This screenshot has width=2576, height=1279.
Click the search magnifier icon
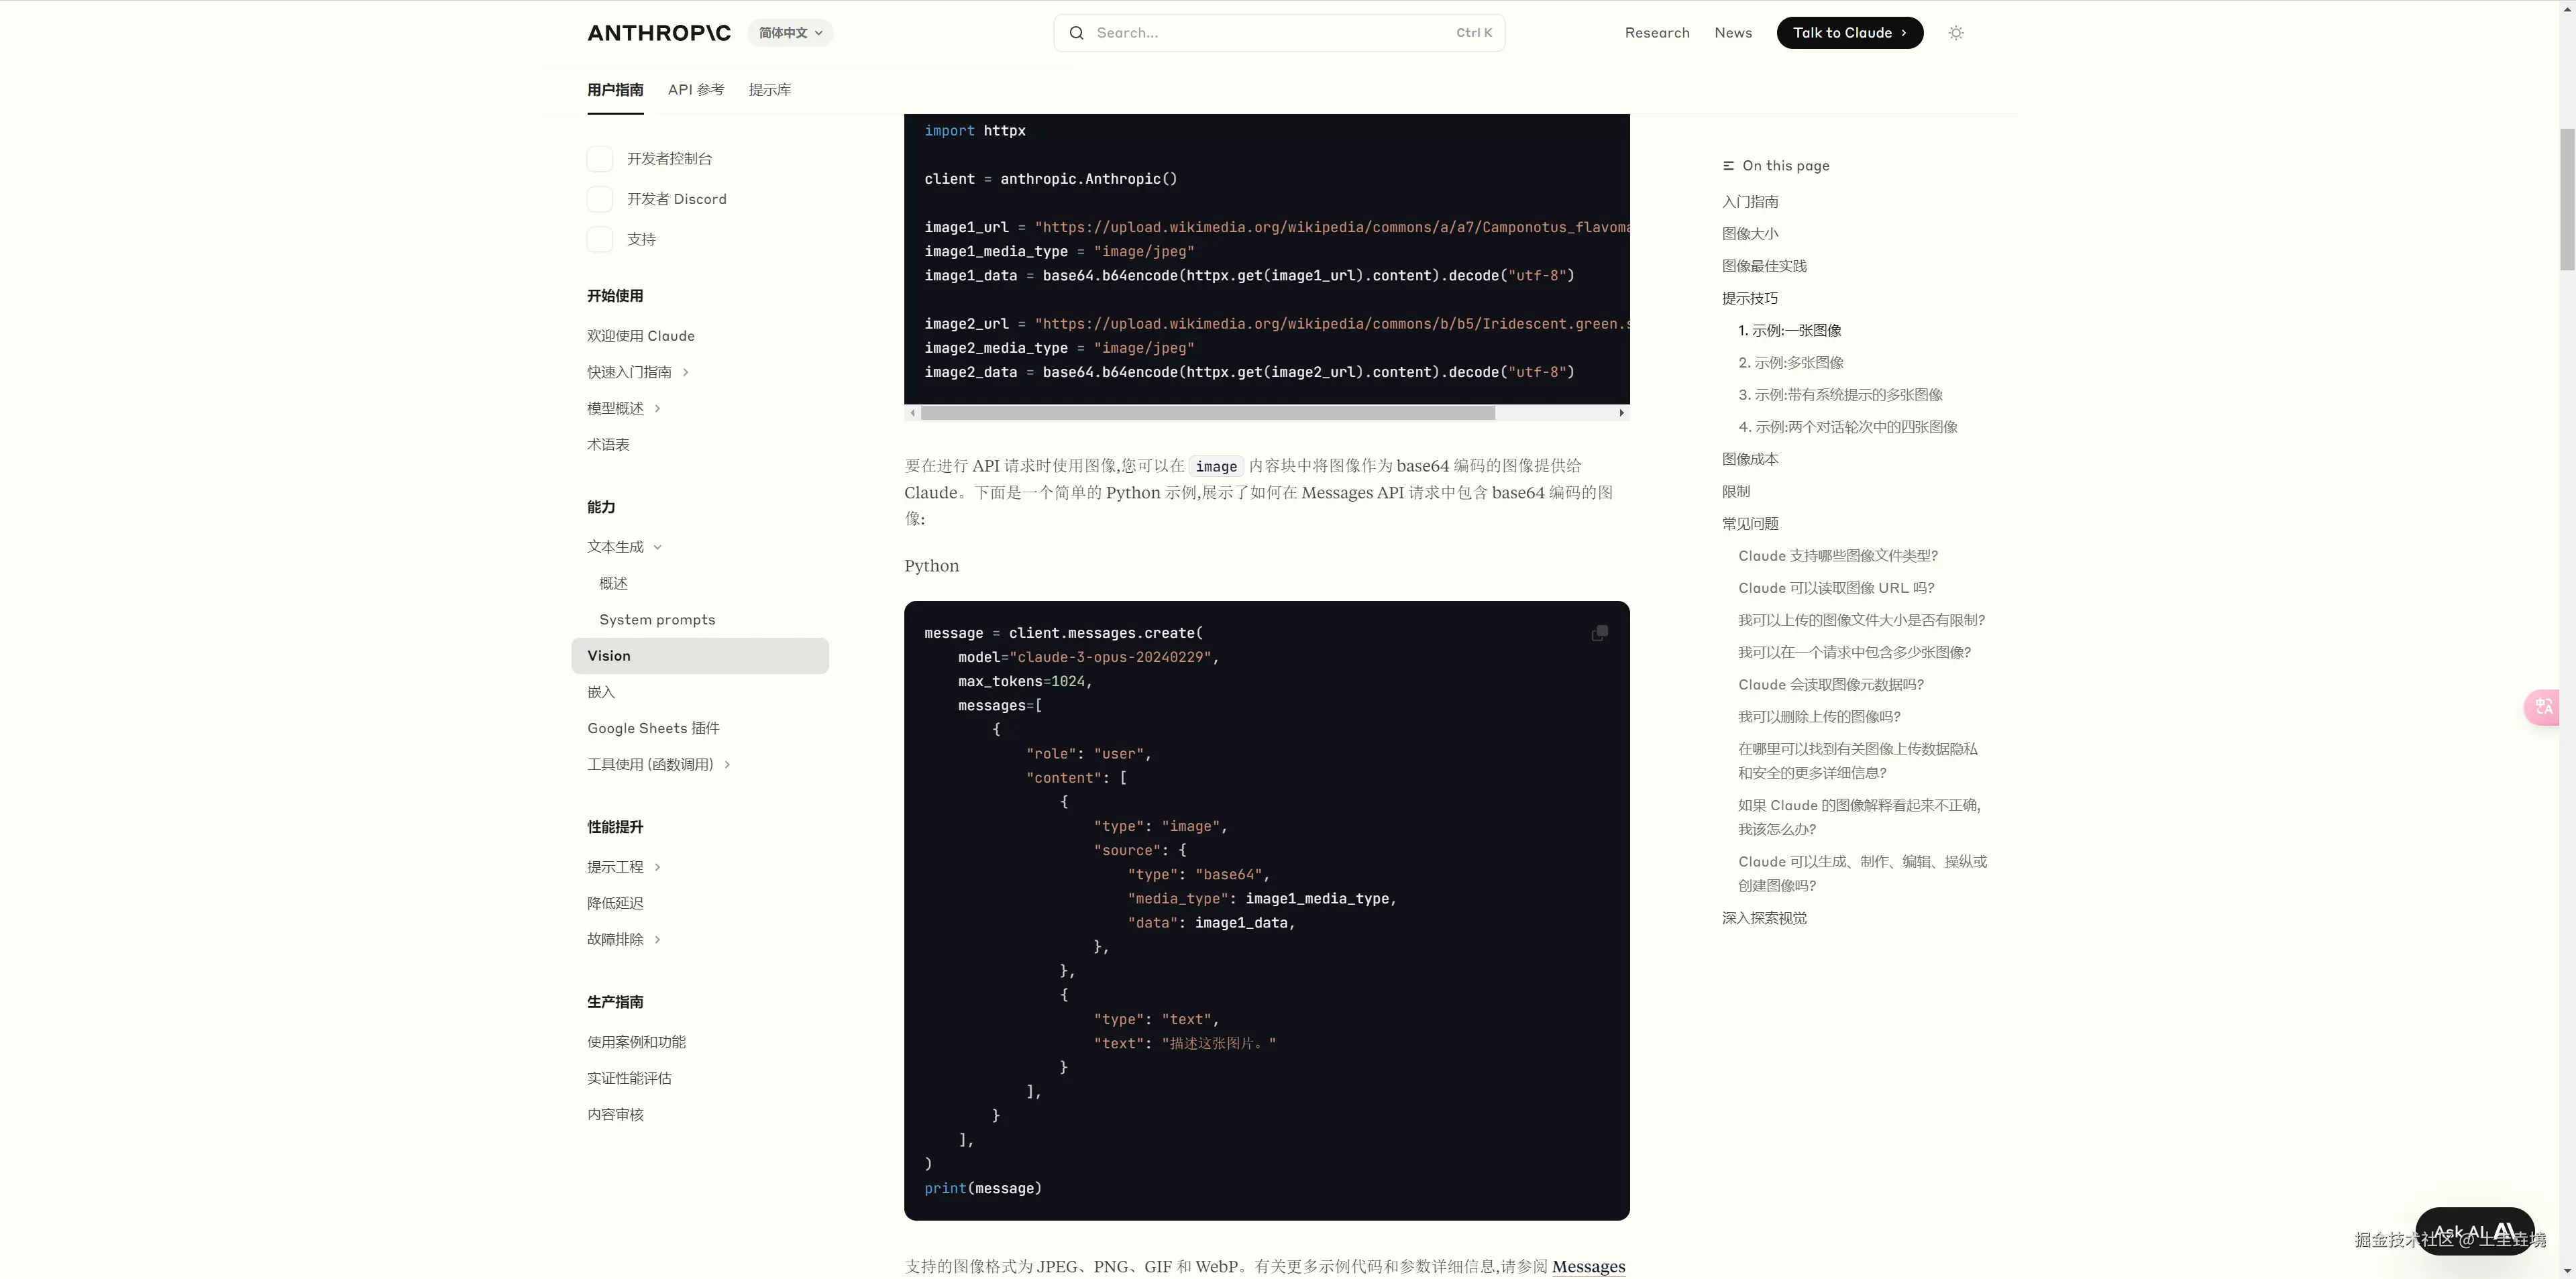[x=1076, y=33]
